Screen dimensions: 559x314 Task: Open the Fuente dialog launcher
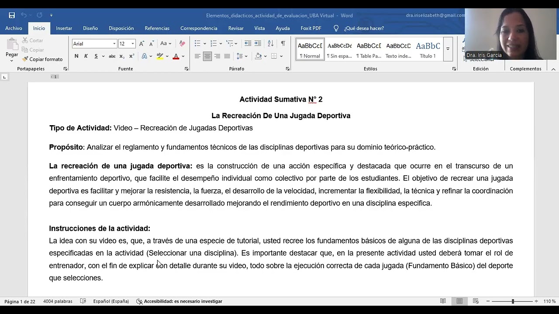pos(186,69)
